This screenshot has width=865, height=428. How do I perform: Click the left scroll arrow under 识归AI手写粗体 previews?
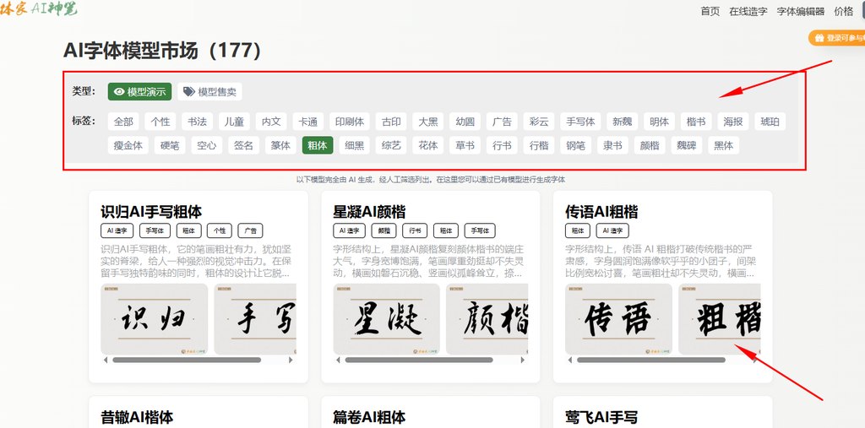106,360
